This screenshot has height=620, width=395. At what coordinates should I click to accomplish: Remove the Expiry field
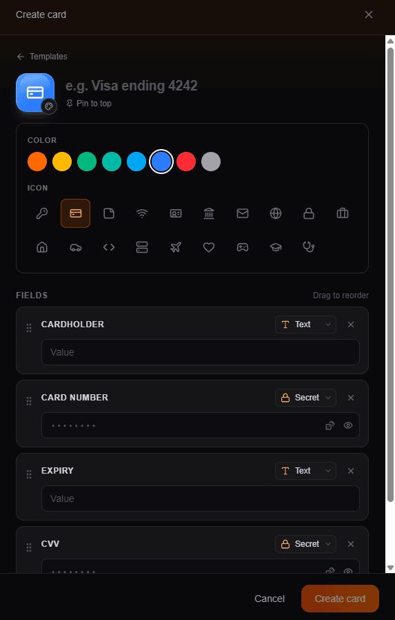click(x=351, y=471)
